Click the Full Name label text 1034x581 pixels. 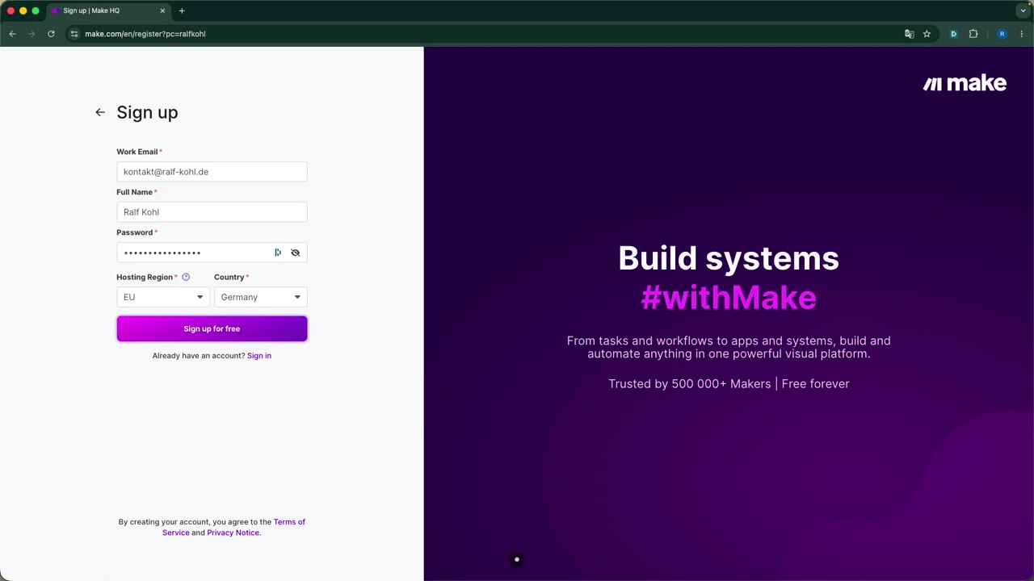click(134, 192)
